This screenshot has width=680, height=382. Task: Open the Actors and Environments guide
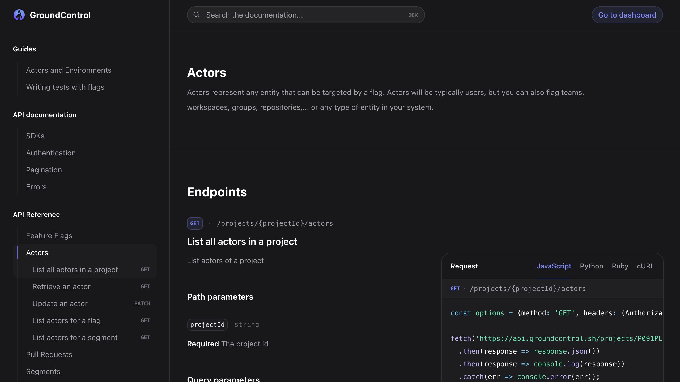coord(69,70)
